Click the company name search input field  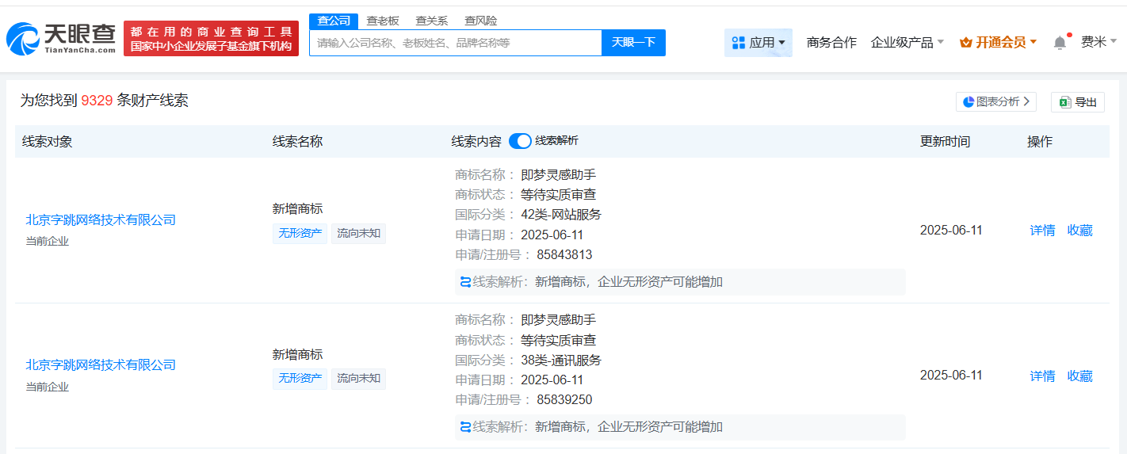tap(456, 43)
